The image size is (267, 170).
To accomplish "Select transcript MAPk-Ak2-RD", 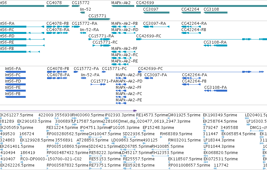I will (x=125, y=30).
